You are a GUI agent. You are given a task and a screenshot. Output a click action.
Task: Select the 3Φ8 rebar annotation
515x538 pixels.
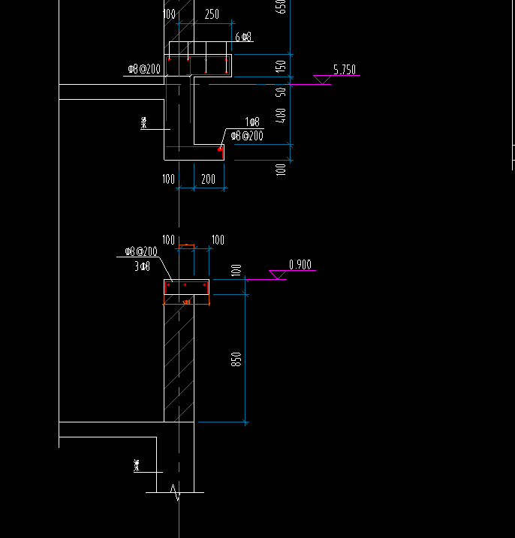(142, 266)
